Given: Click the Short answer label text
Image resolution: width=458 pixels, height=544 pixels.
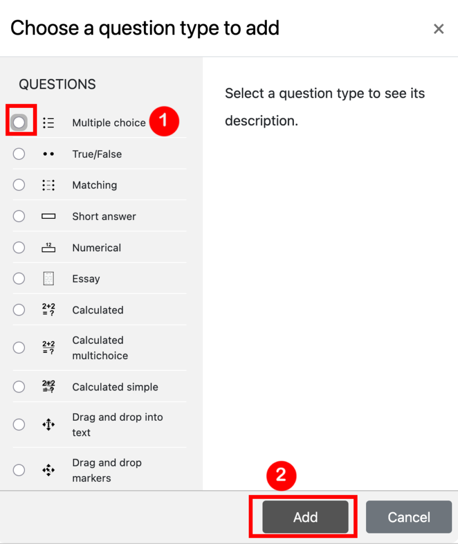Looking at the screenshot, I should click(x=104, y=216).
